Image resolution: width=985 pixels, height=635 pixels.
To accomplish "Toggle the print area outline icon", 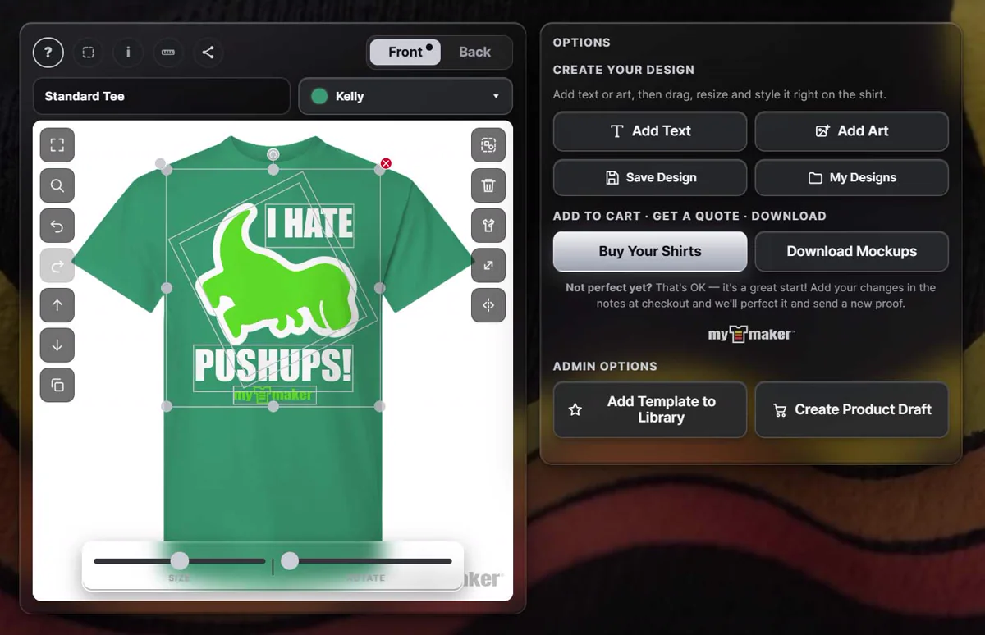I will click(x=89, y=53).
